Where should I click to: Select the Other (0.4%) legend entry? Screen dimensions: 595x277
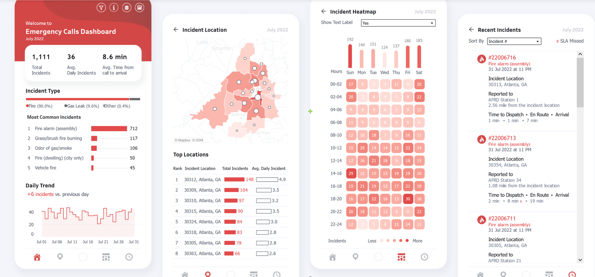pyautogui.click(x=116, y=106)
